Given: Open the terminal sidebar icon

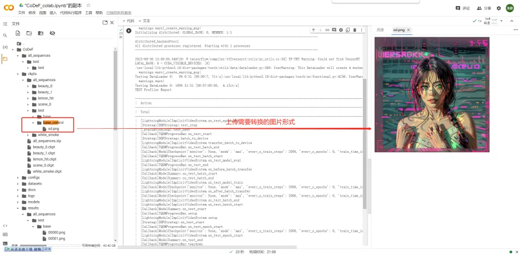Looking at the screenshot, I should [x=5, y=243].
